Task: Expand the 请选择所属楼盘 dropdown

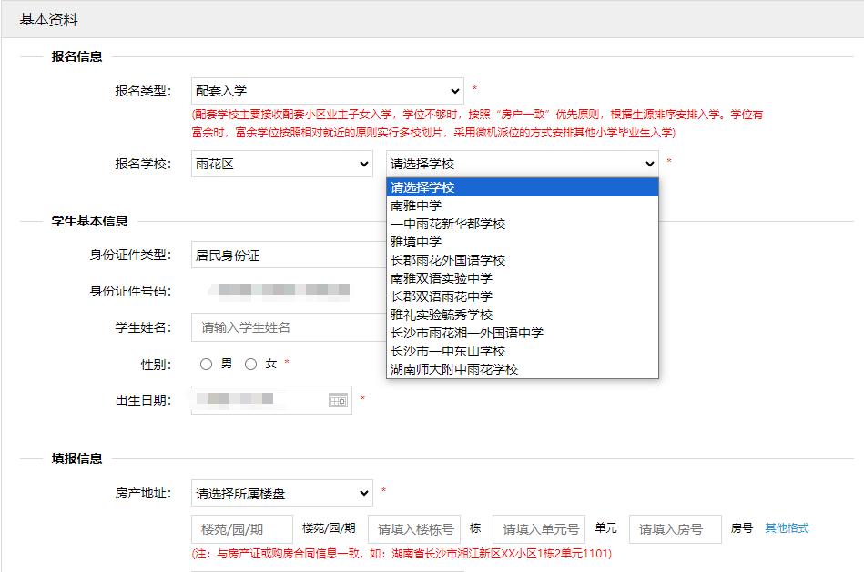Action: [281, 494]
